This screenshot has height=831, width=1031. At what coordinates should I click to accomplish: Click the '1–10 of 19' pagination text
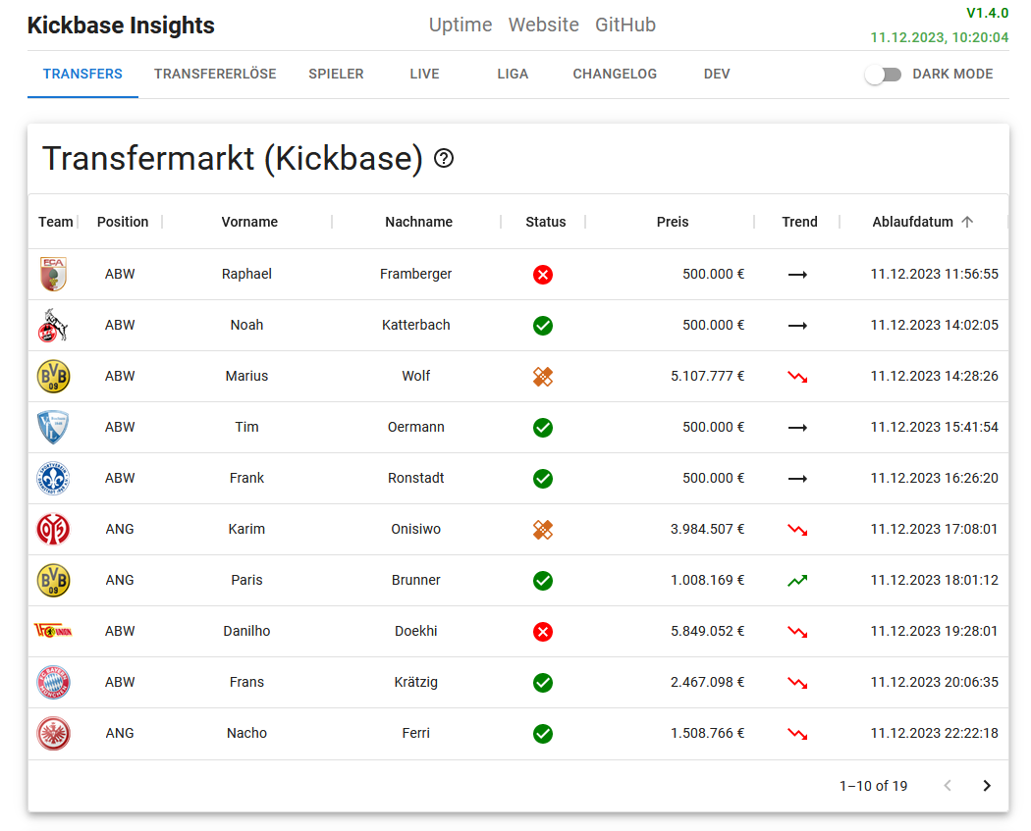click(873, 786)
